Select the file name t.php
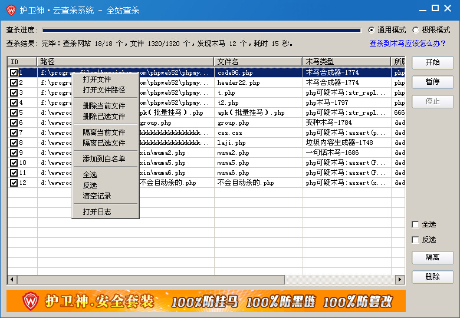This screenshot has height=318, width=460. point(226,93)
